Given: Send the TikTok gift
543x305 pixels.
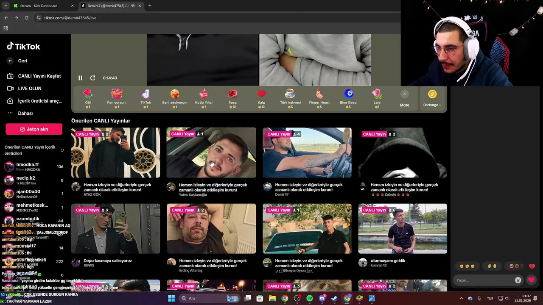Looking at the screenshot, I should pos(146,99).
